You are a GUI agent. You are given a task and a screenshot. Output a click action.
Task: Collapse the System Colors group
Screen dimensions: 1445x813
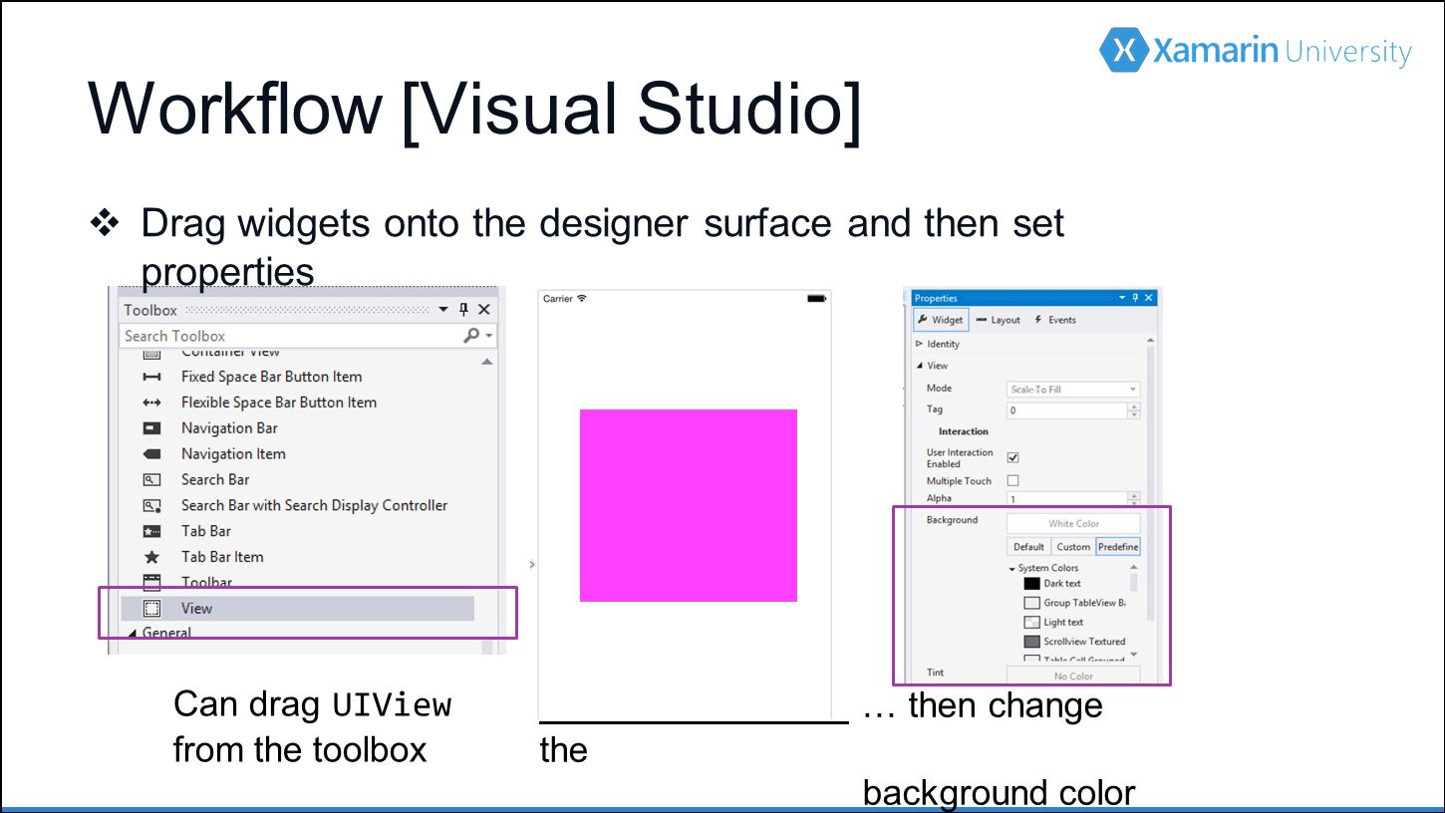tap(1012, 568)
